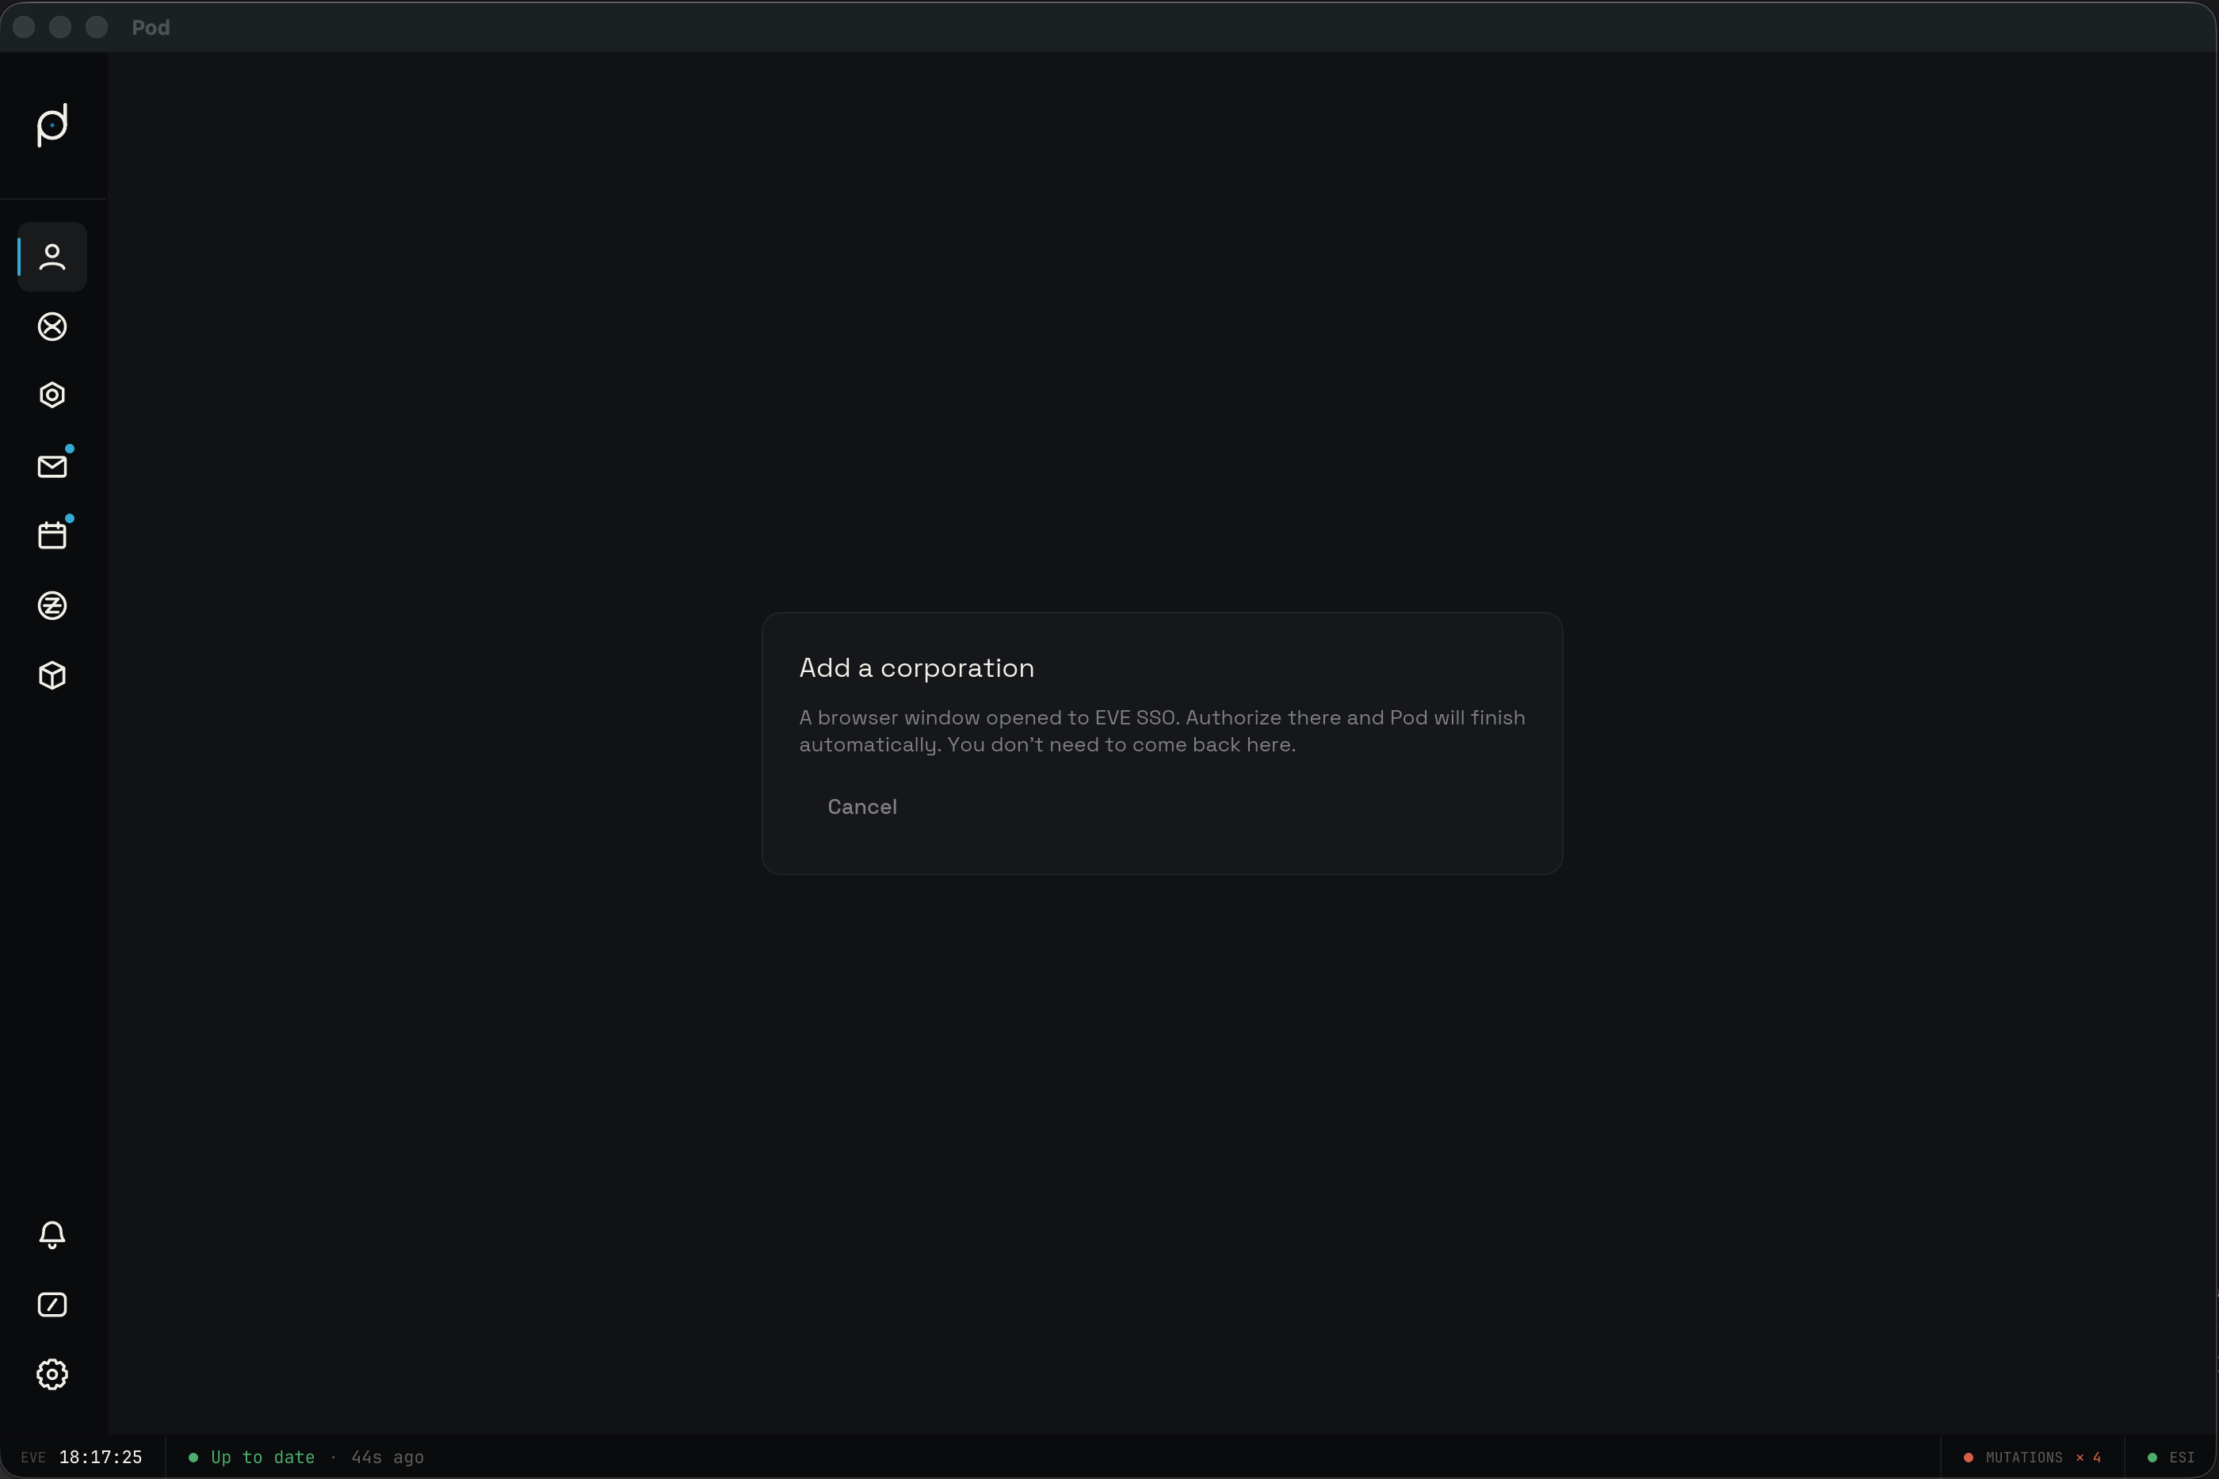2219x1479 pixels.
Task: Click the MUTATIONS × 4 status indicator
Action: coord(2032,1458)
